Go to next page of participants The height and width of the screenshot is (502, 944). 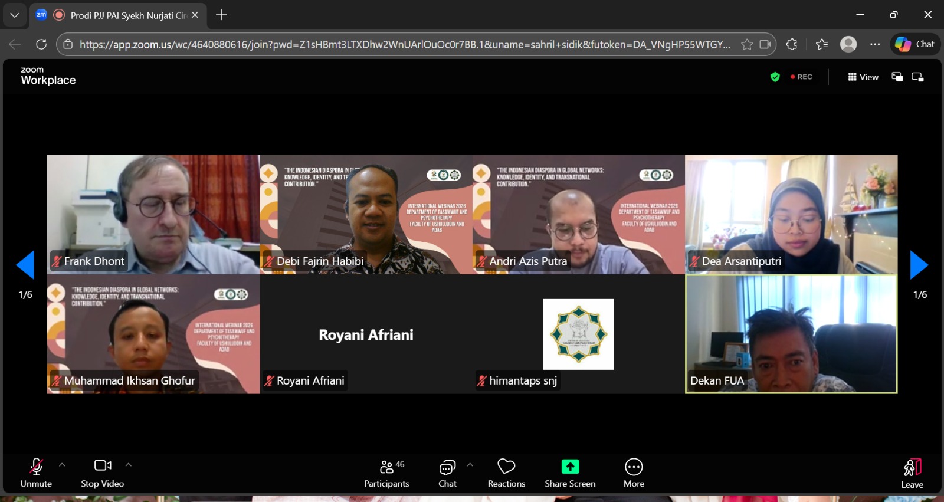(x=919, y=265)
